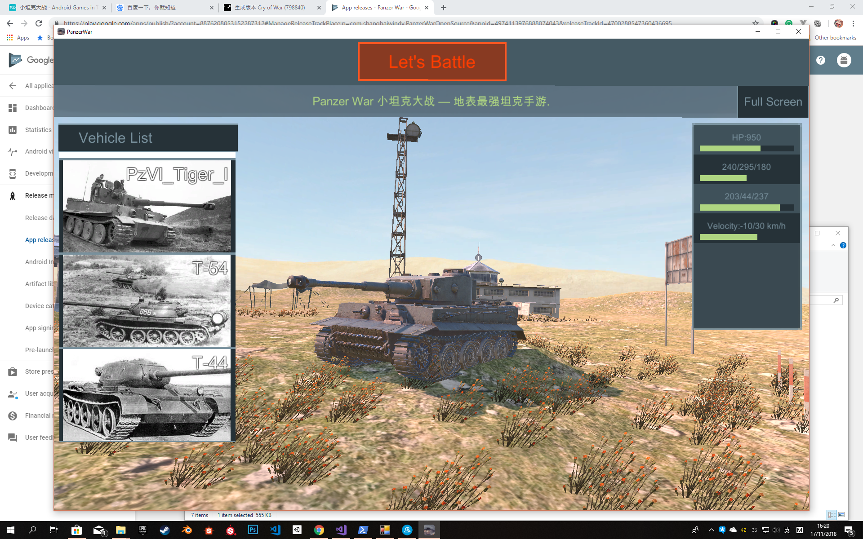
Task: Launch Blender from the taskbar
Action: pyautogui.click(x=187, y=530)
